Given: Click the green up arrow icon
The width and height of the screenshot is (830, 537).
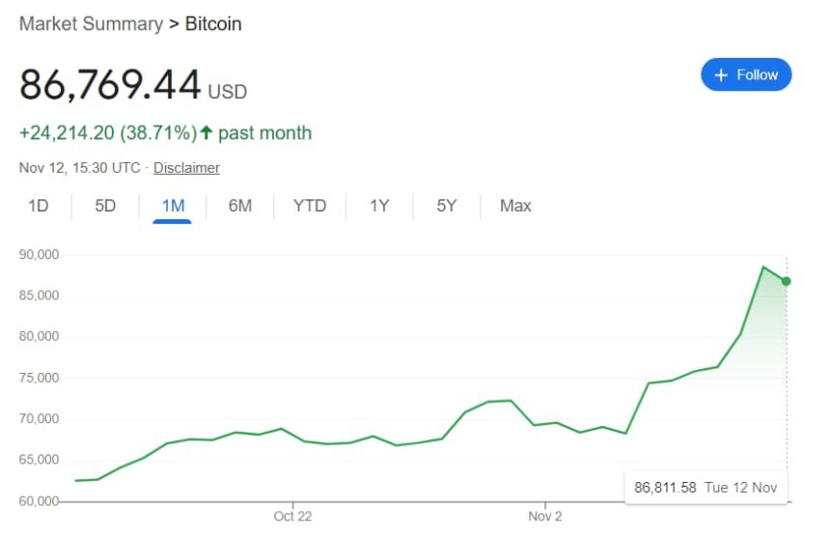Looking at the screenshot, I should click(206, 133).
